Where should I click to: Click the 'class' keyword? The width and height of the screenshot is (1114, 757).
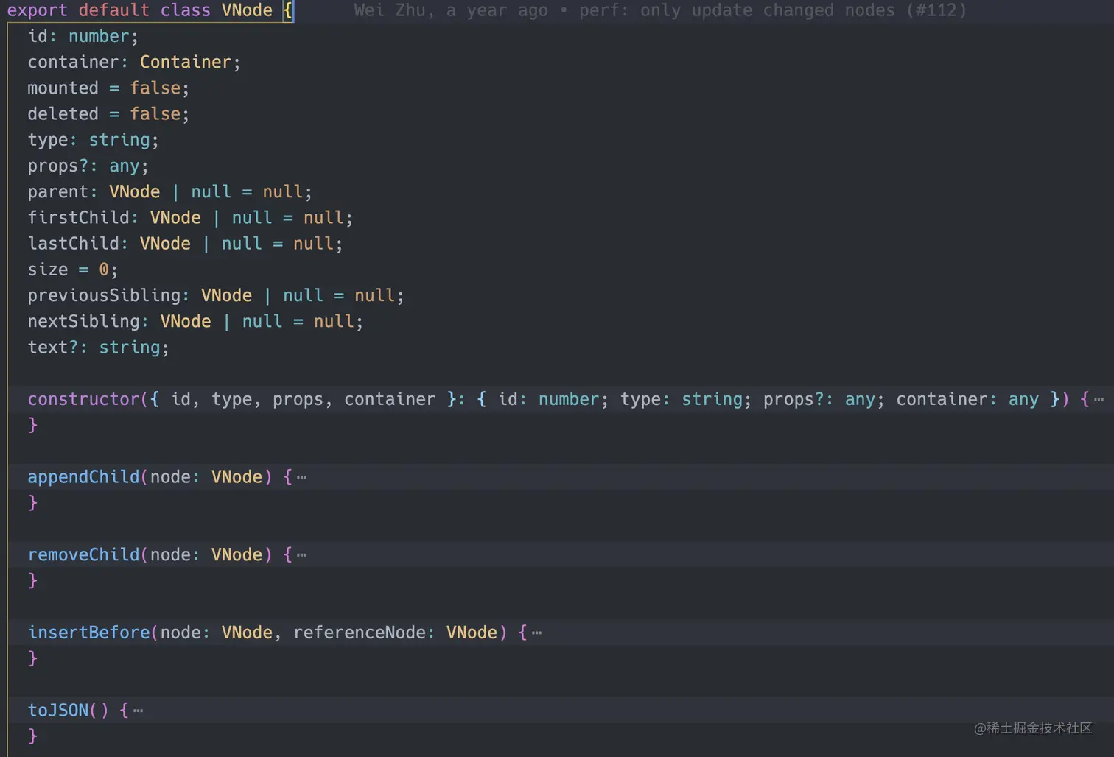click(185, 10)
